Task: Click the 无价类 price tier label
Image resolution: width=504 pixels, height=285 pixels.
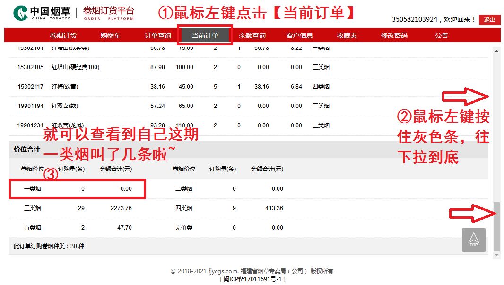Action: pos(184,227)
